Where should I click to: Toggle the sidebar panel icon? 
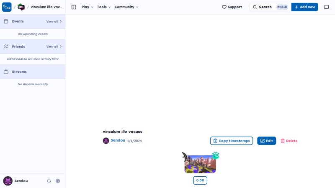click(74, 7)
